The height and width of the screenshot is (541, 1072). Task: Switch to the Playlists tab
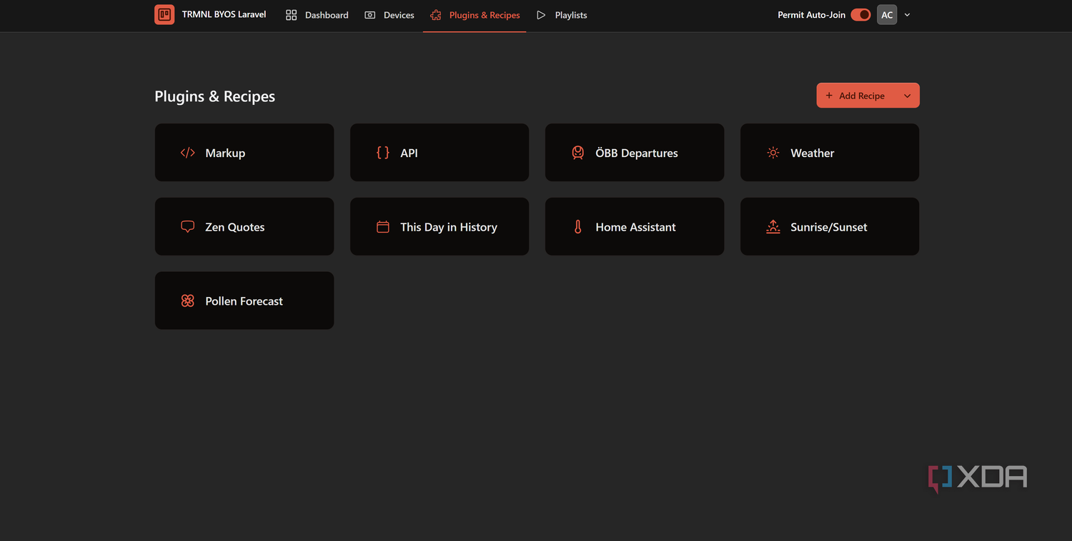[562, 15]
